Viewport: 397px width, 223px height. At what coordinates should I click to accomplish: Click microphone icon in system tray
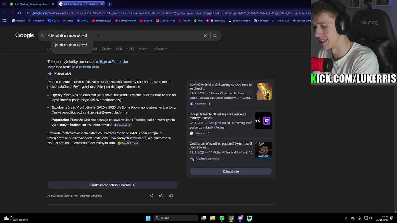click(x=359, y=218)
